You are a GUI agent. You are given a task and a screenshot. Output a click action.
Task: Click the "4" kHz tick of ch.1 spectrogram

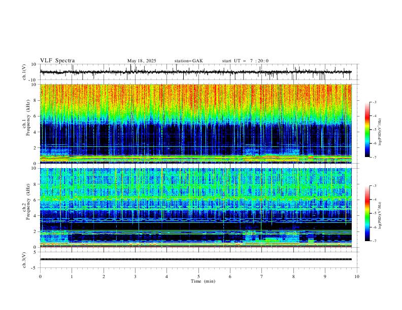tap(35, 132)
